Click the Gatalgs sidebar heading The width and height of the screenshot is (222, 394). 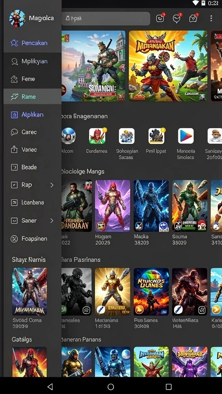pos(22,339)
